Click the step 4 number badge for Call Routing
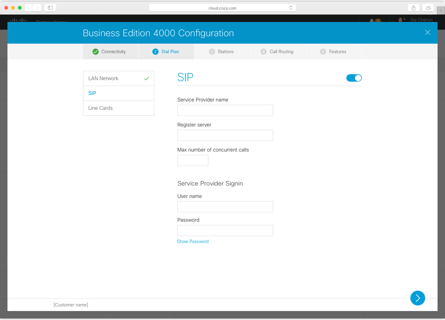Screen dimensions: 445x320 pyautogui.click(x=263, y=52)
